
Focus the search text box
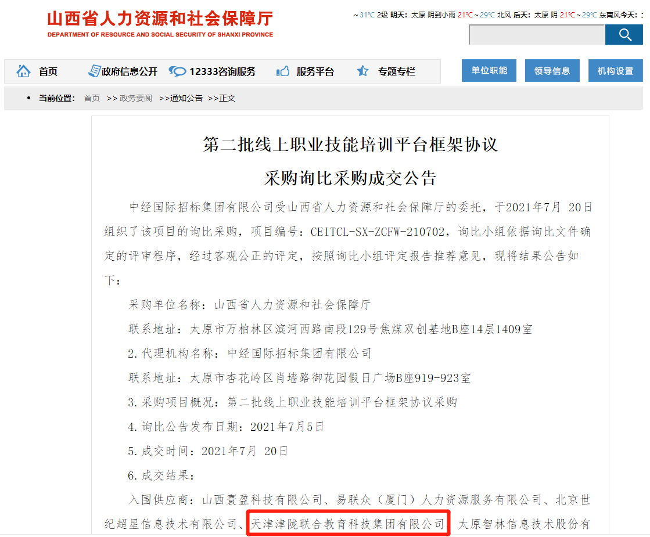pyautogui.click(x=536, y=35)
